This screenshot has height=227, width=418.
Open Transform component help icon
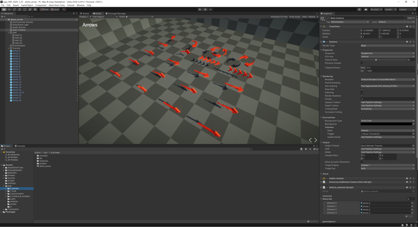tap(407, 26)
